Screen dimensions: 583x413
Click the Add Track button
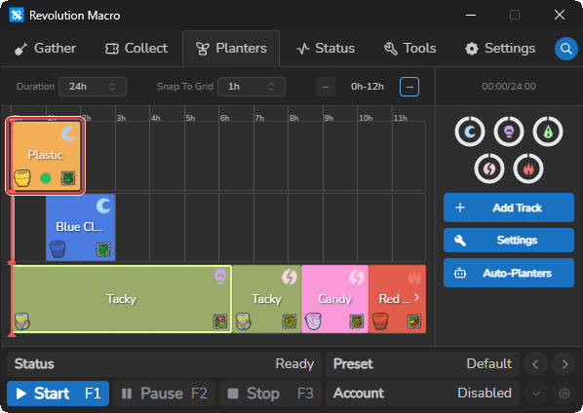[x=509, y=207]
